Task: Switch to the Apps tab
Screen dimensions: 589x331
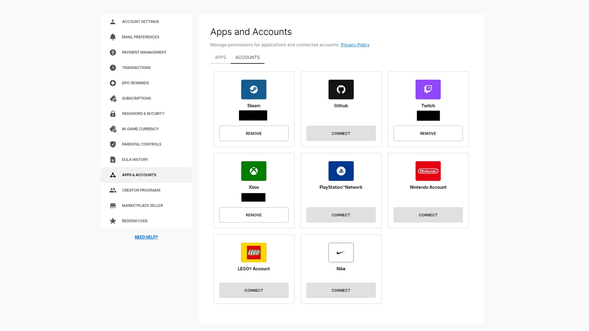Action: pyautogui.click(x=220, y=57)
